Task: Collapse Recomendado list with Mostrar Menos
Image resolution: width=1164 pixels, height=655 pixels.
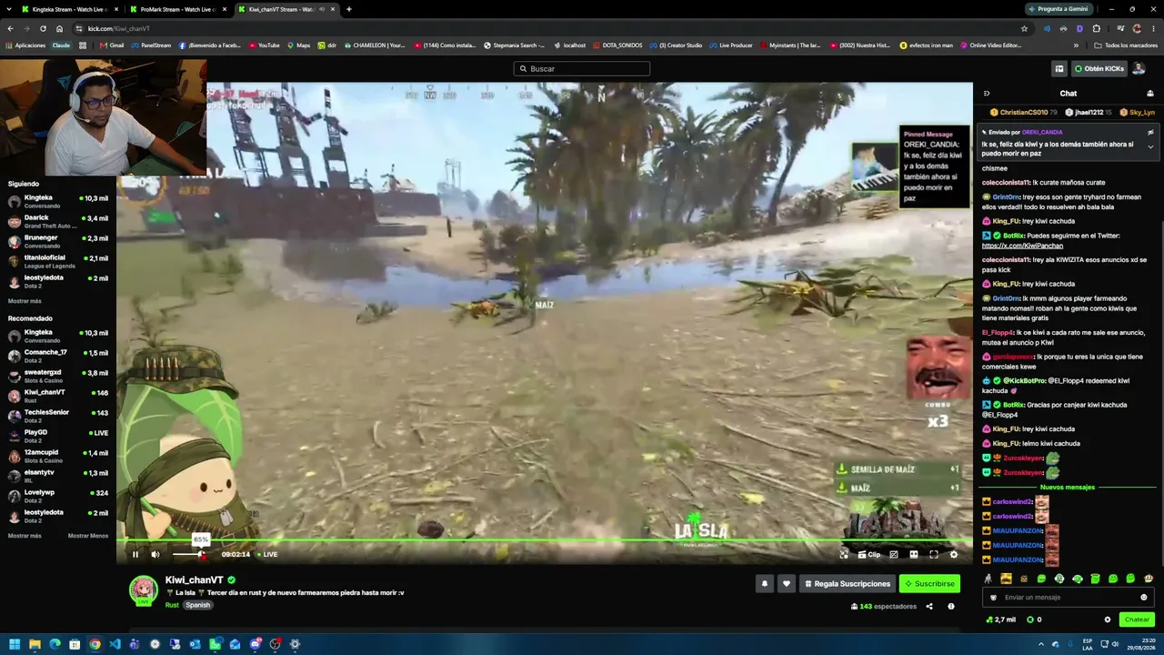Action: [x=88, y=536]
